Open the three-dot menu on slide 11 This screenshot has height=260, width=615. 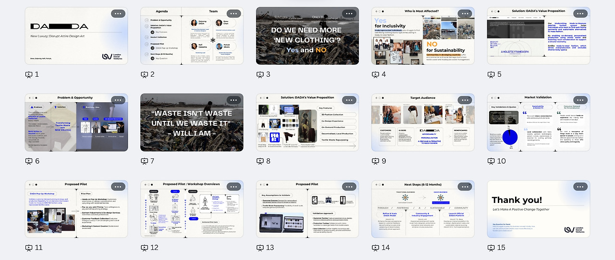click(x=118, y=187)
